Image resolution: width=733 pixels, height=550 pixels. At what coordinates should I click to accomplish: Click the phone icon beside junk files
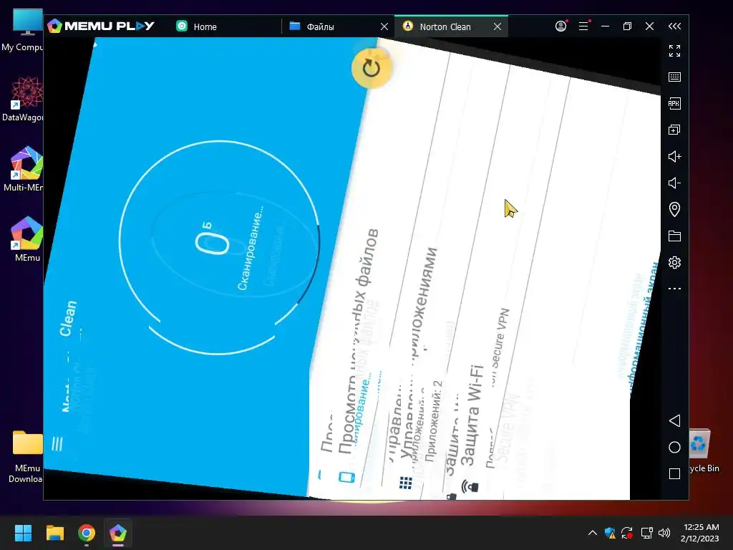tap(347, 477)
